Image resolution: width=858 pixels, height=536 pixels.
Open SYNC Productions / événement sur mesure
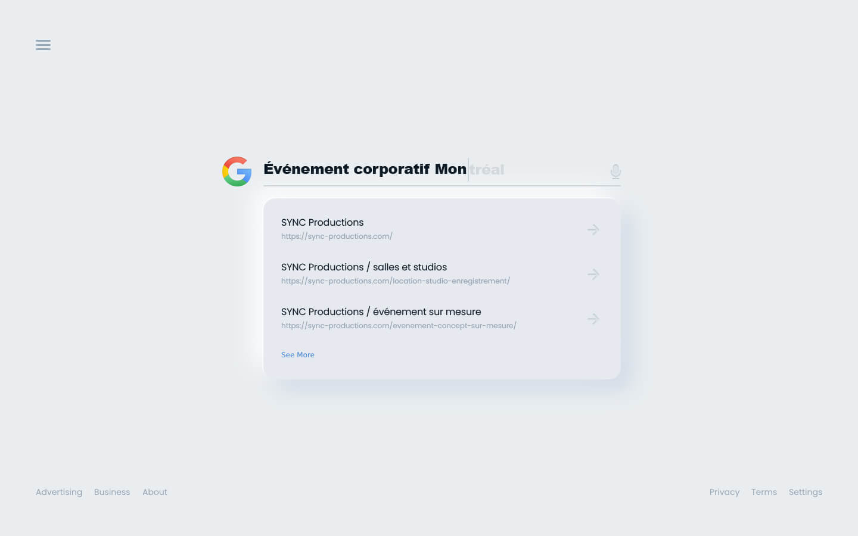[381, 311]
